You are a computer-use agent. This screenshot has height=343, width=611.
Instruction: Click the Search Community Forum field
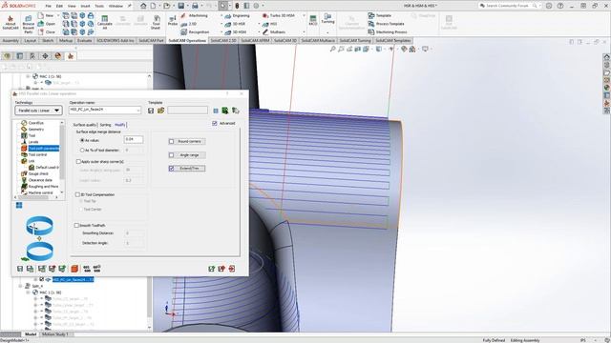509,6
